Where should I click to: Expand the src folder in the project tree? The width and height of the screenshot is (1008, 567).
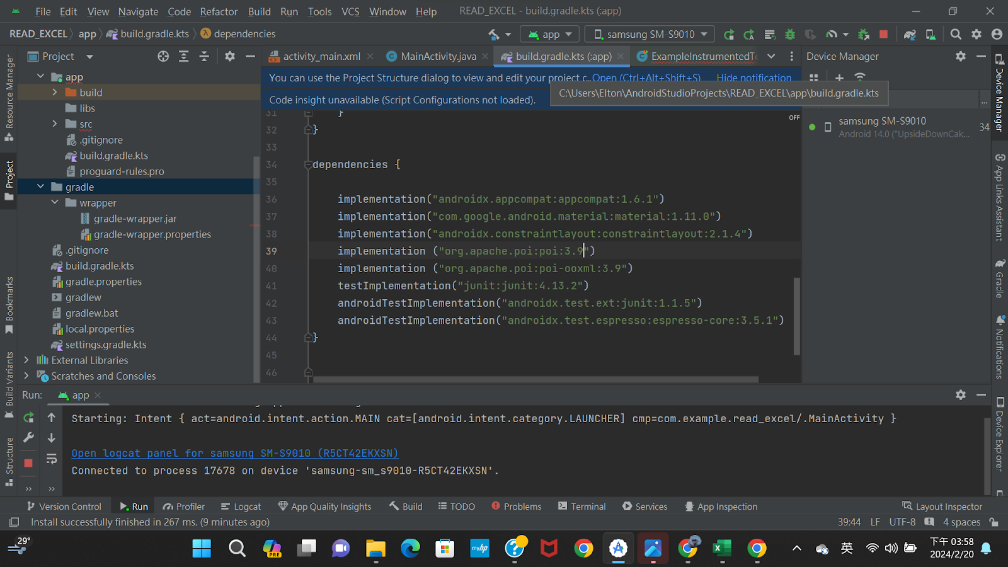coord(55,124)
